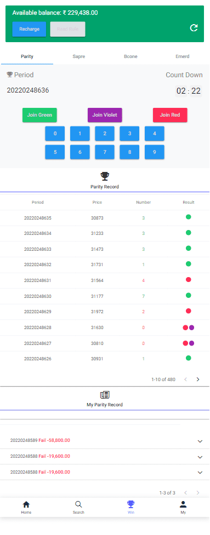
Task: Click price 31972 in the record table
Action: tap(97, 312)
